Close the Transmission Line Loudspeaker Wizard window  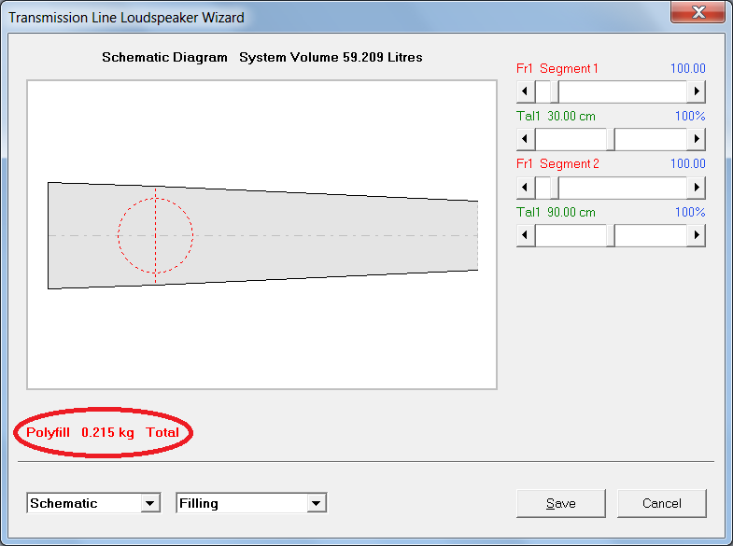point(698,12)
